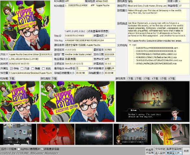Open the wide game poster thumbnail
Image resolution: width=190 pixels, height=155 pixels.
tap(78, 101)
